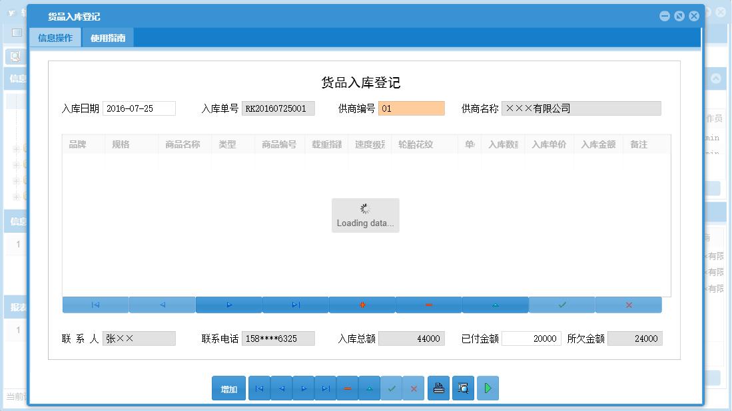Jump to last record using the grid navigator
Viewport: 732px width, 411px height.
295,305
